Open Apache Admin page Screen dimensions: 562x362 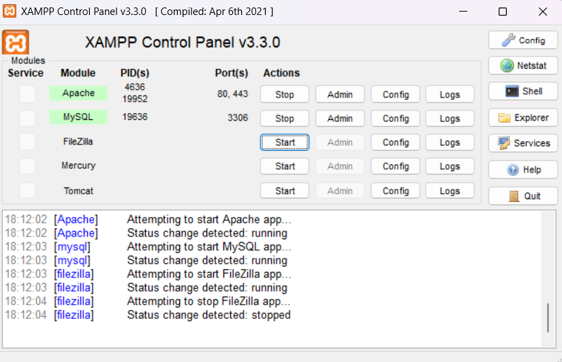point(340,94)
